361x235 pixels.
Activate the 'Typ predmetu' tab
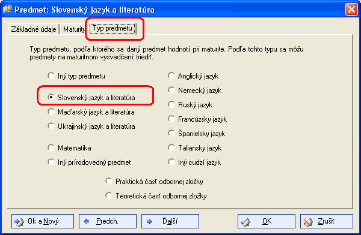tap(113, 28)
